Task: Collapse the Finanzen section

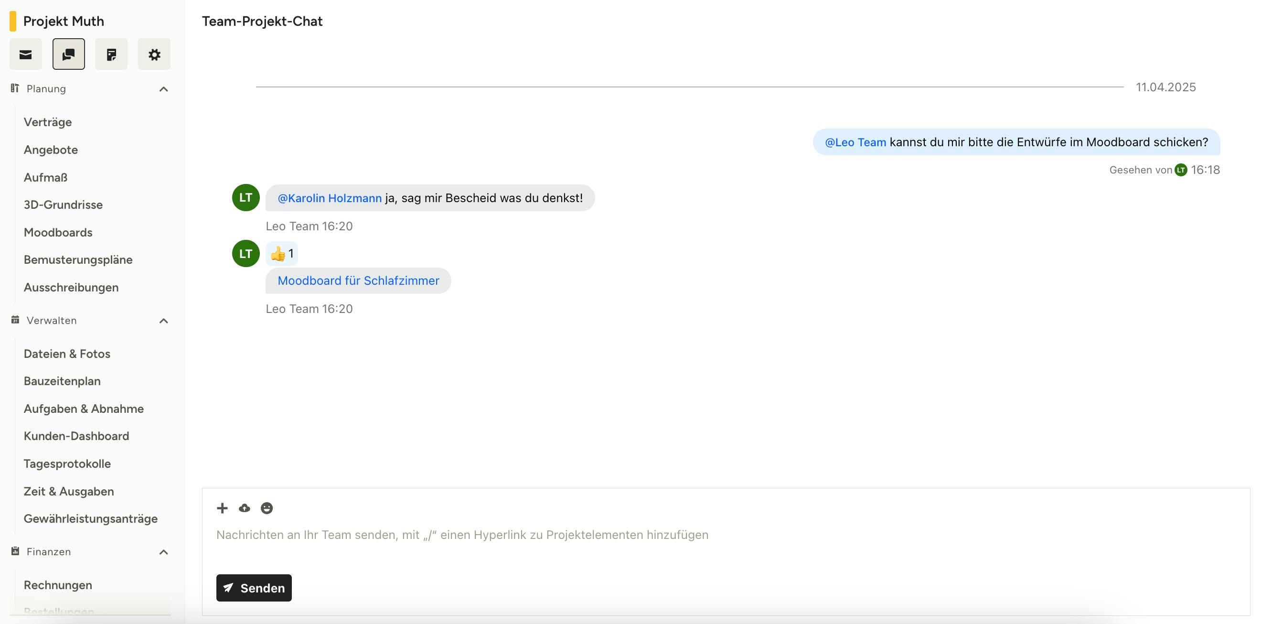Action: pos(164,552)
